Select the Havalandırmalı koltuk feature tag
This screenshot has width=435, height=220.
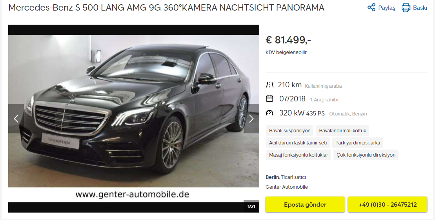point(342,131)
